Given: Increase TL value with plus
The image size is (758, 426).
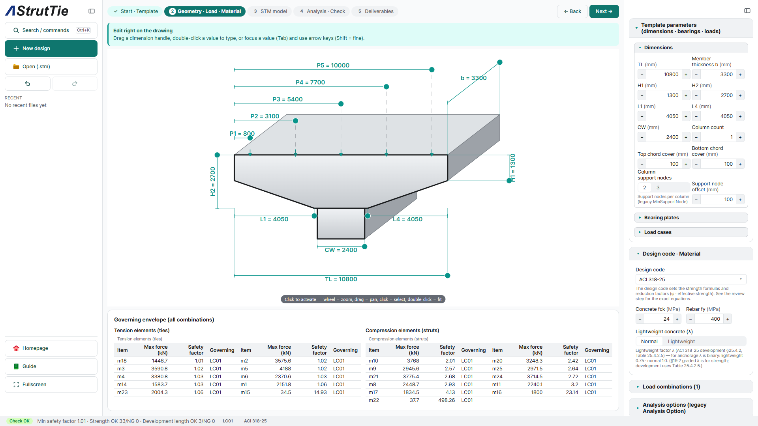Looking at the screenshot, I should (686, 75).
